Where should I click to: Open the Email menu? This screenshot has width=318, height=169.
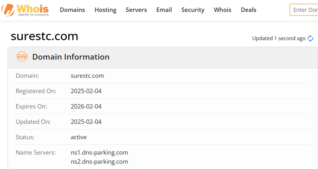click(164, 10)
